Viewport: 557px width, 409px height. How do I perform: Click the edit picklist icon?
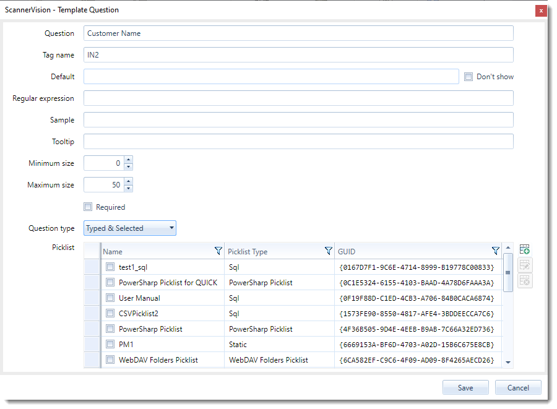[x=525, y=265]
